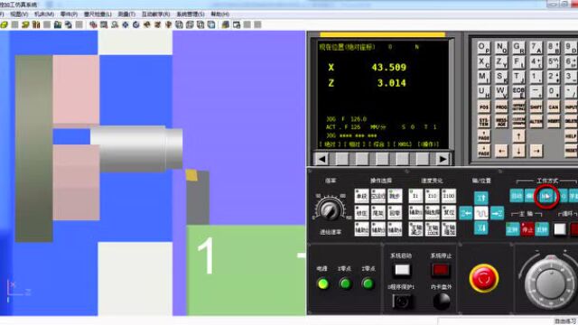578x325 pixels.
Task: Click the left arrow cursor key
Action: point(501,151)
